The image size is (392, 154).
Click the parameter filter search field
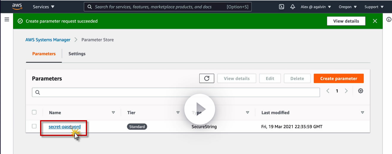[x=176, y=92]
